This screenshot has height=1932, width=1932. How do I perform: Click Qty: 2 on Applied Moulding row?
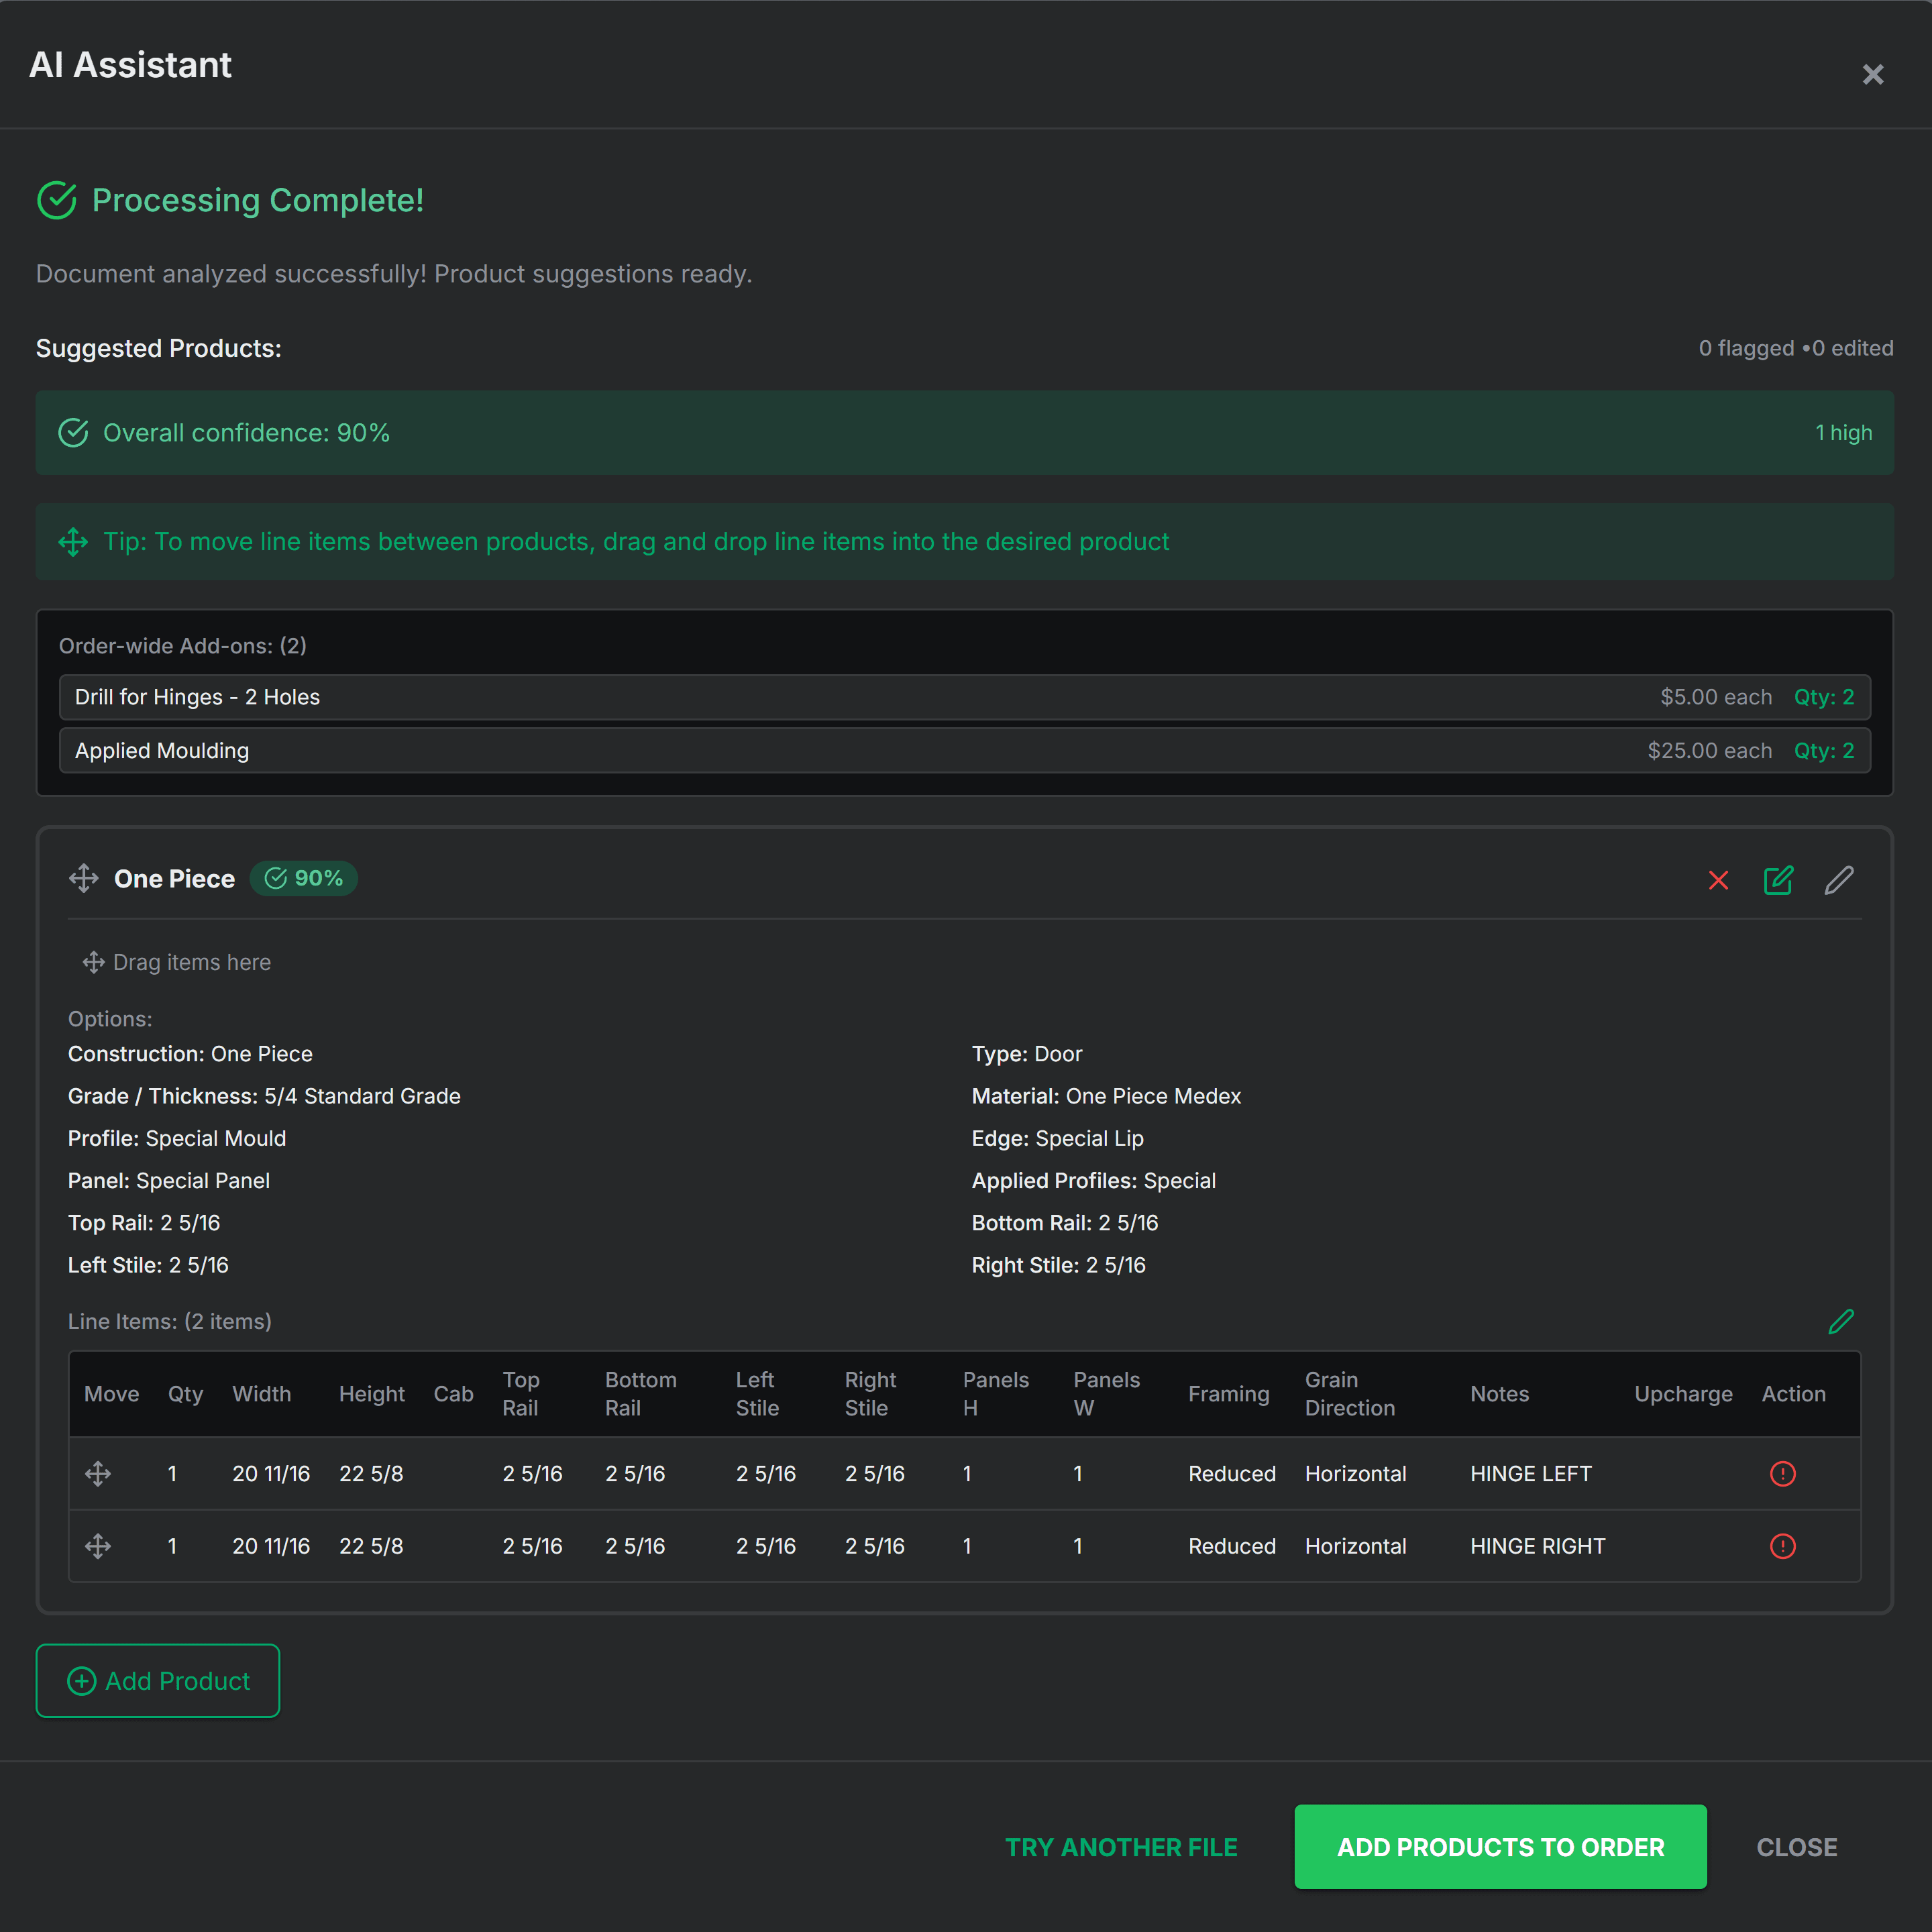point(1824,751)
